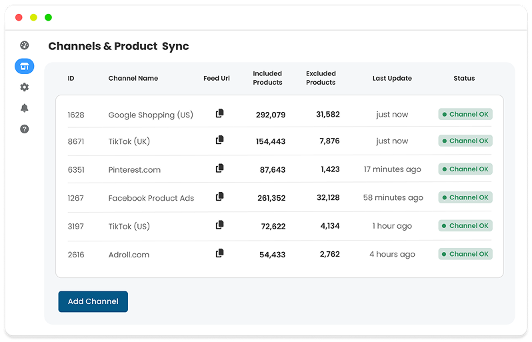Sort by Included Products column header
The image size is (532, 342).
(267, 78)
